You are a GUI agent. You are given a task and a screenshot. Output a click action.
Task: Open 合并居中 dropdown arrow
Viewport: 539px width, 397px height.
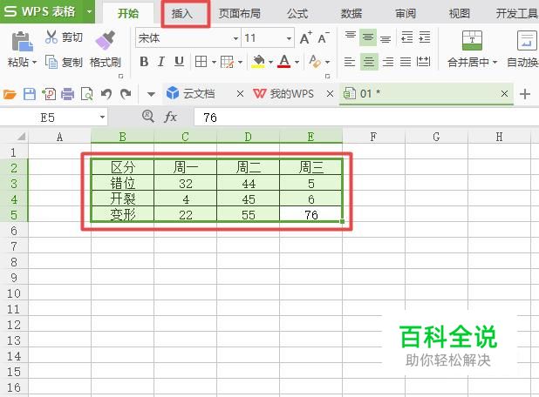tap(495, 63)
